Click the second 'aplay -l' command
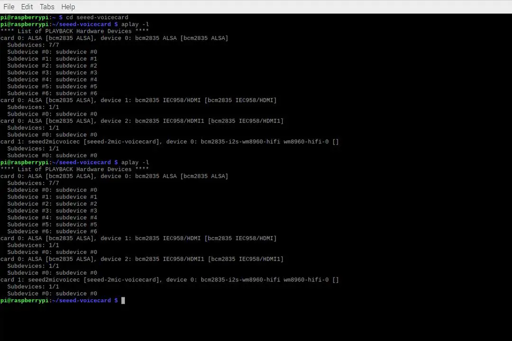This screenshot has height=341, width=512. pyautogui.click(x=136, y=162)
